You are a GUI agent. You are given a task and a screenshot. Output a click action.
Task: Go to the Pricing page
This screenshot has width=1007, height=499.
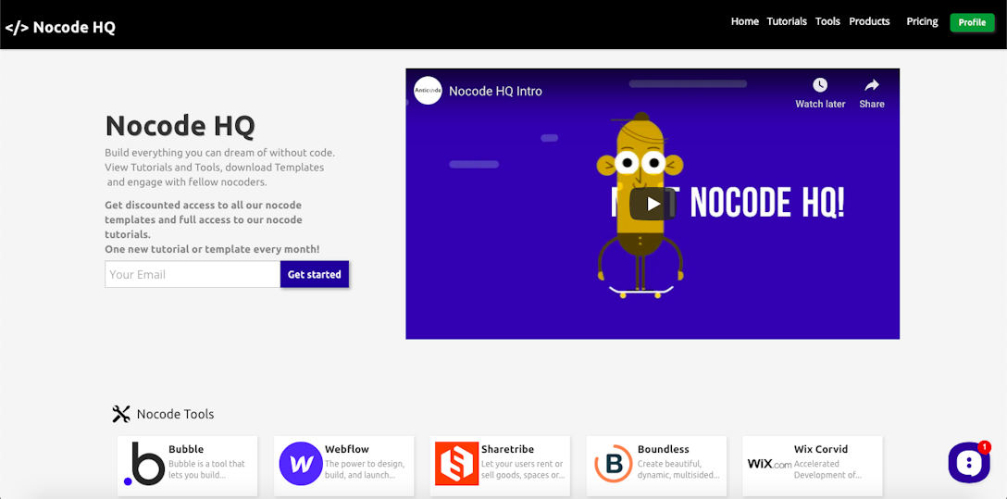(x=922, y=21)
